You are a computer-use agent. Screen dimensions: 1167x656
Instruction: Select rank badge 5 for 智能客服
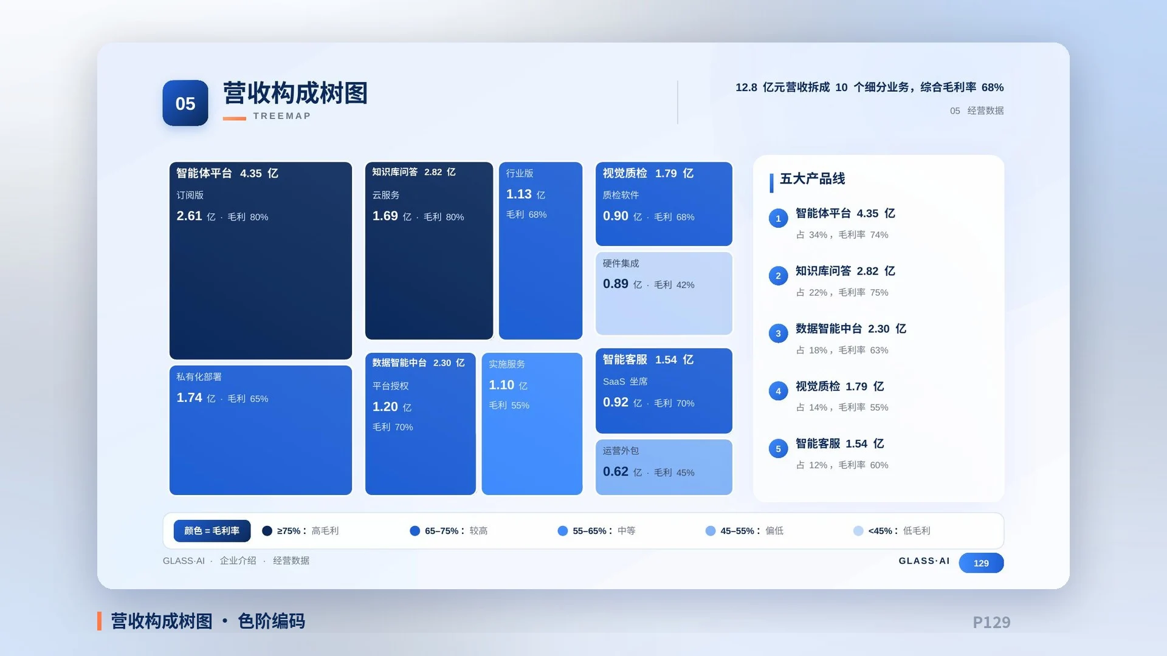click(x=778, y=449)
